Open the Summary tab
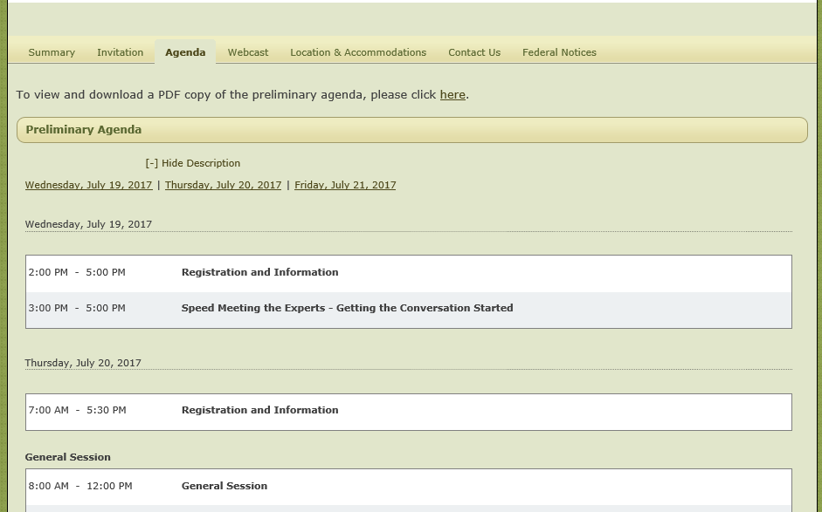822x512 pixels. click(x=52, y=52)
